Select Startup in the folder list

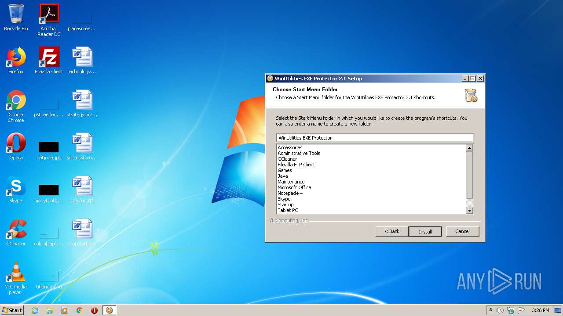coord(285,205)
